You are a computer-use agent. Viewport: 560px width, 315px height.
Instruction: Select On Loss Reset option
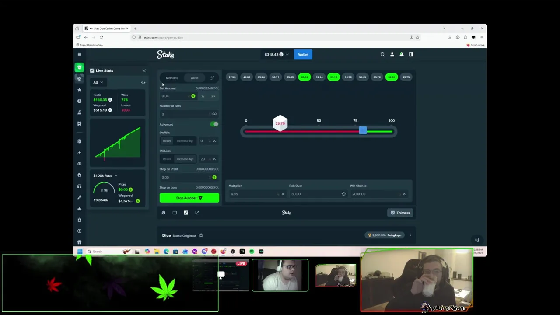[x=167, y=159]
